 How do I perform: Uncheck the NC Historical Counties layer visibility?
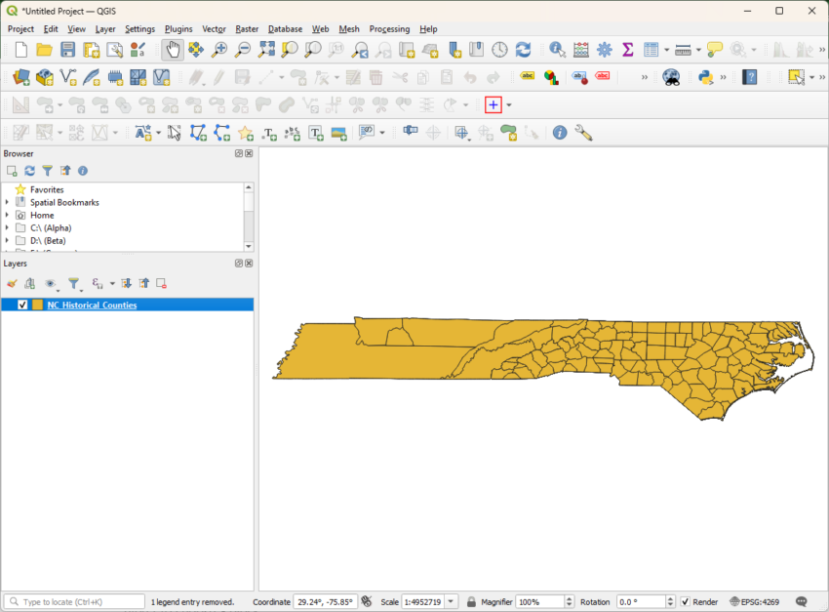click(22, 304)
